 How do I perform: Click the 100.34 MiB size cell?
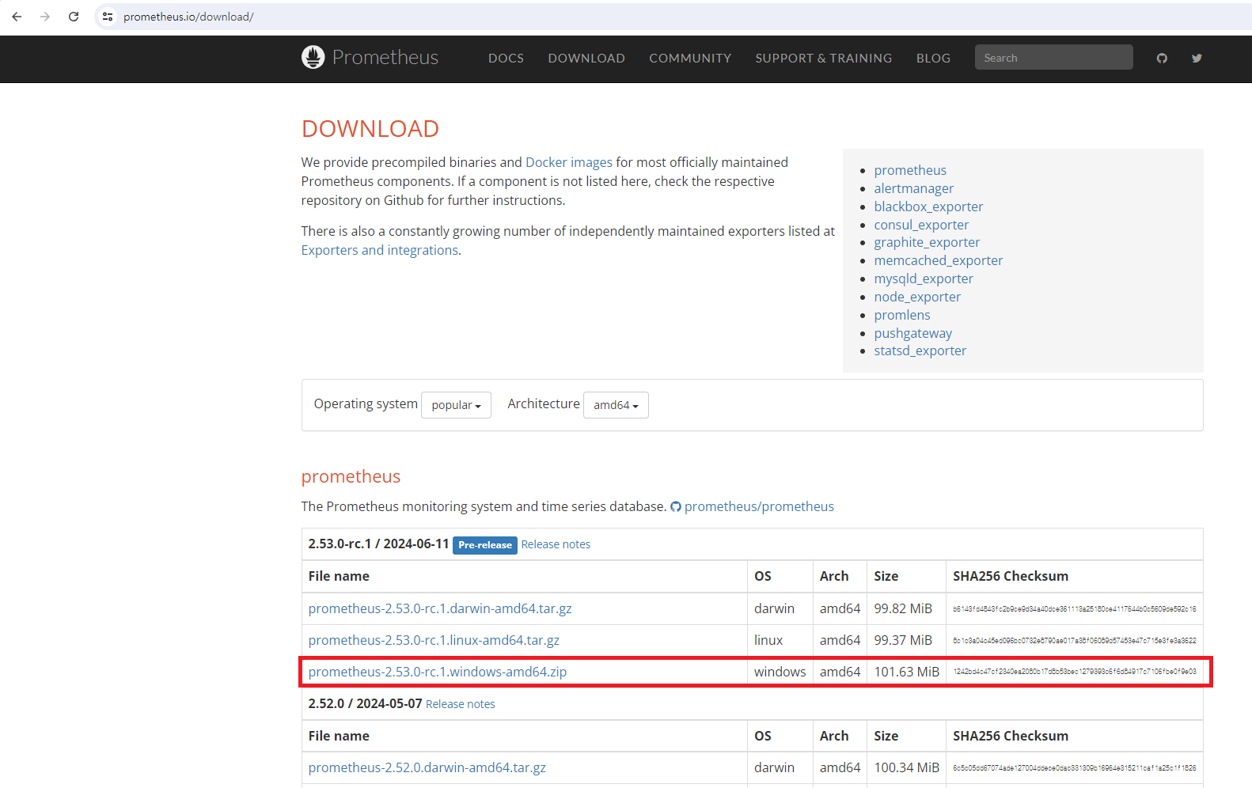(907, 767)
